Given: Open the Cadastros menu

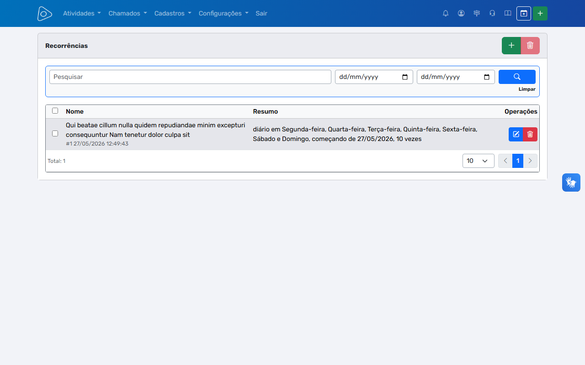Looking at the screenshot, I should (173, 13).
